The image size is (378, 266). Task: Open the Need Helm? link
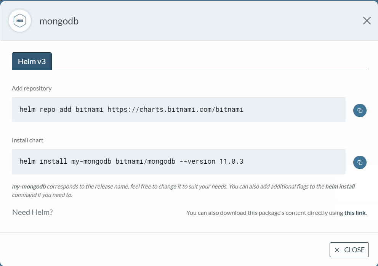click(32, 213)
